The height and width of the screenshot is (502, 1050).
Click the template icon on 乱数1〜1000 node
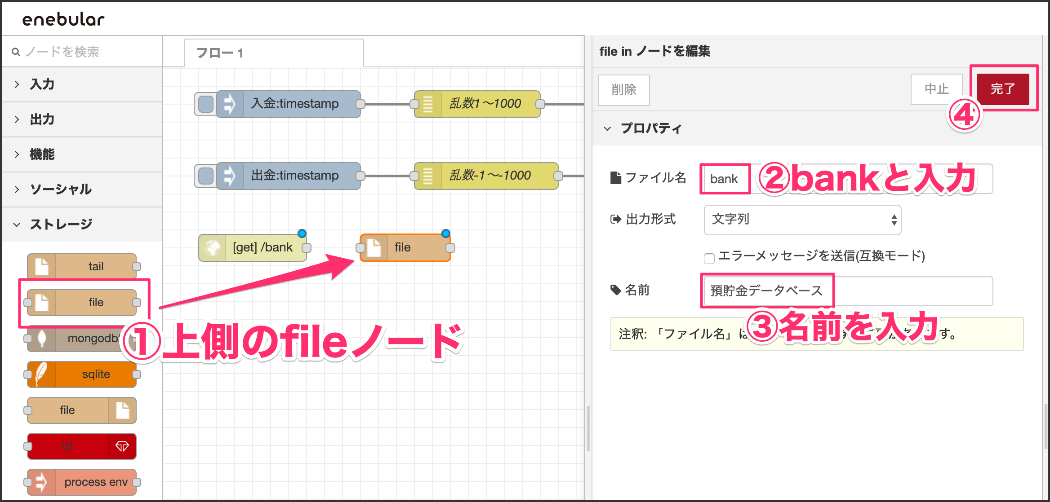(x=427, y=104)
